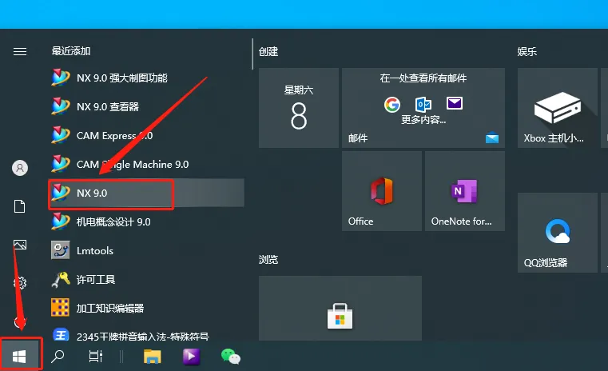Launch Lmtools

pos(145,250)
